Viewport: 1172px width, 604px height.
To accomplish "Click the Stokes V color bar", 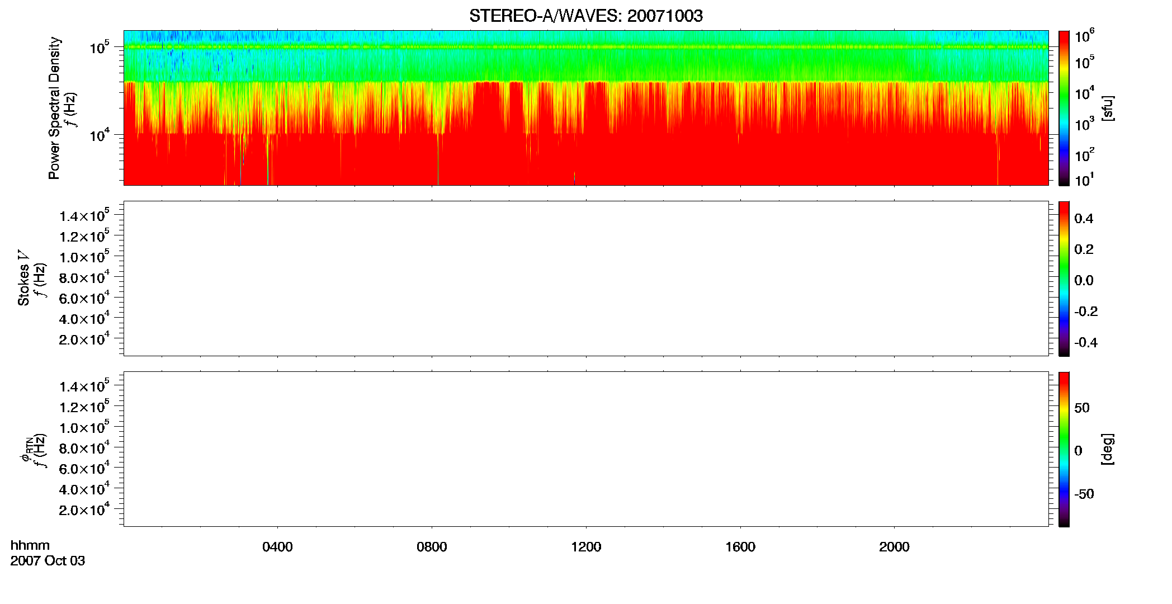I will click(1064, 279).
